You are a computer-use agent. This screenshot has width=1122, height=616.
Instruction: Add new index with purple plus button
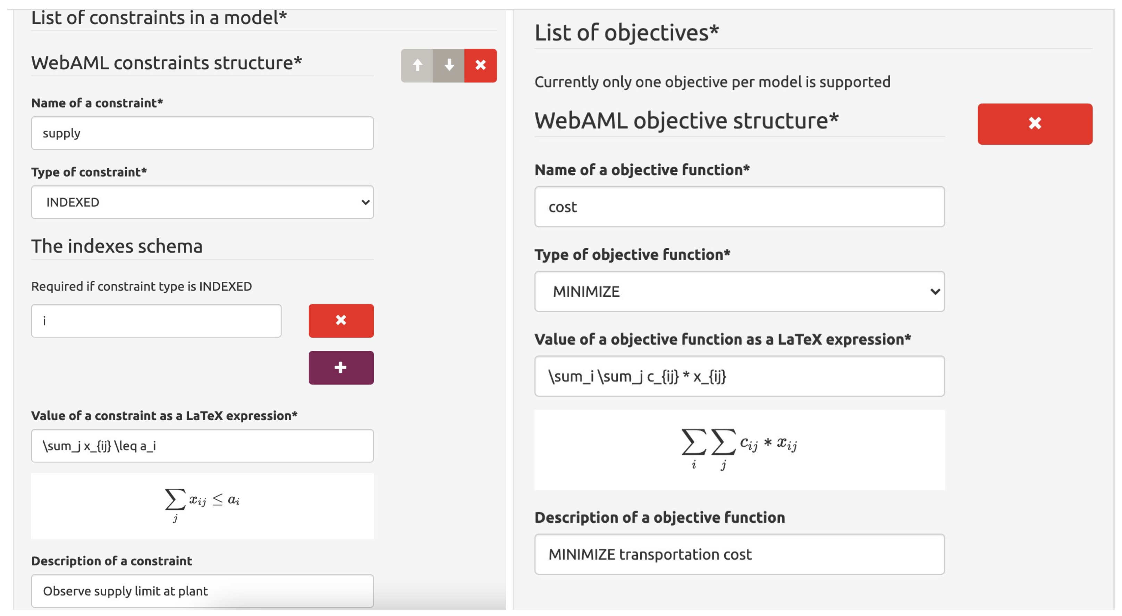[341, 368]
